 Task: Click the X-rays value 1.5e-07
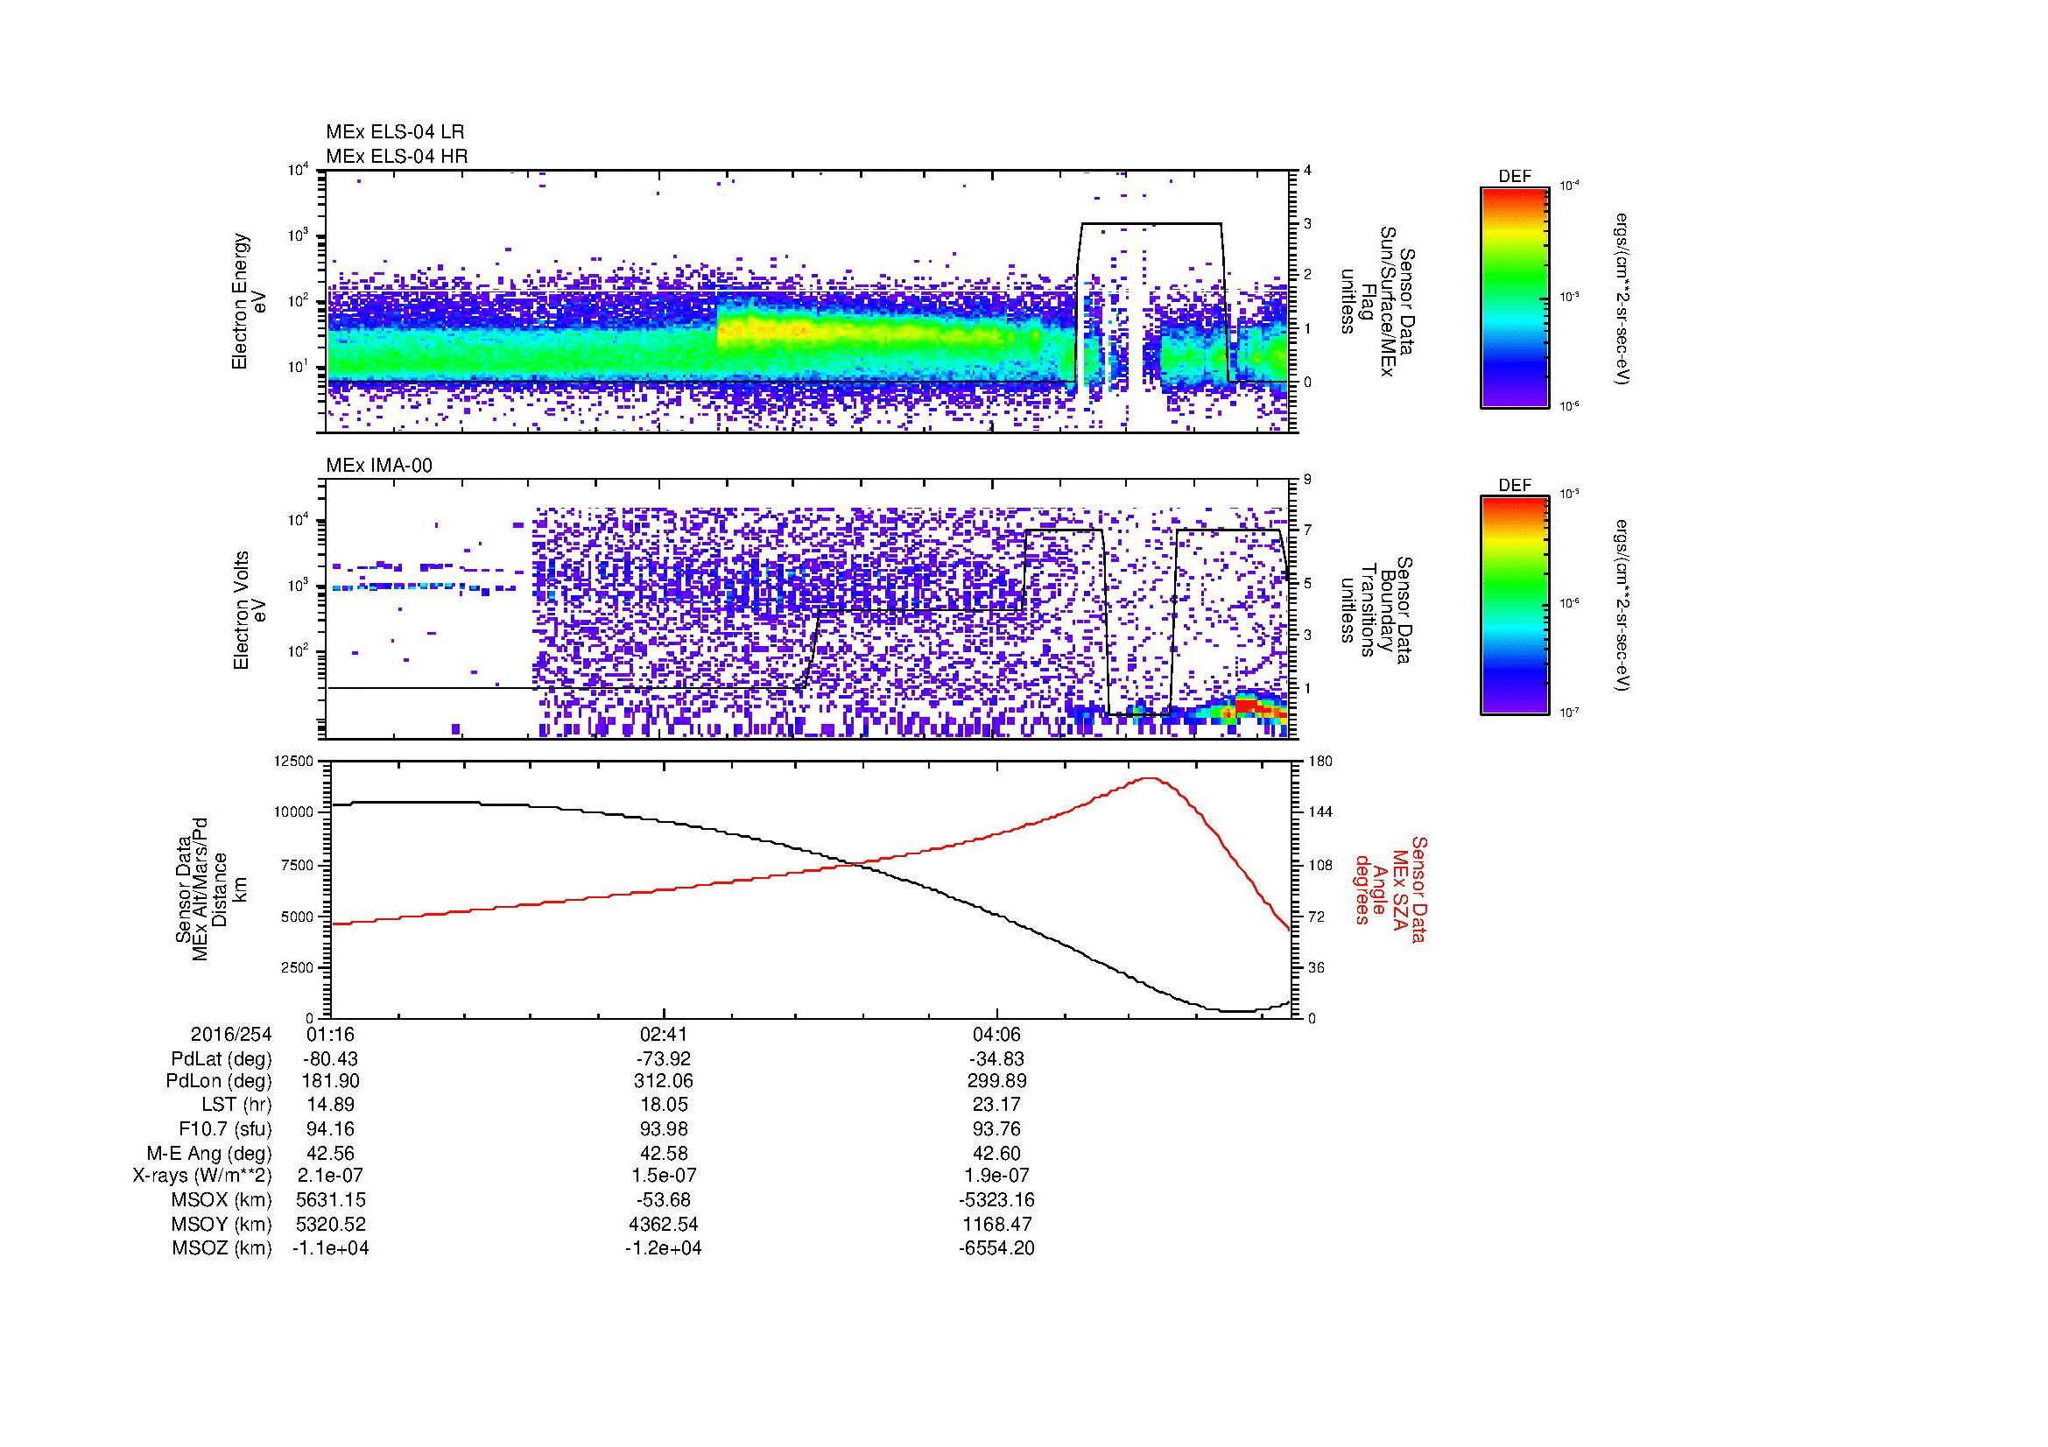[x=663, y=1175]
